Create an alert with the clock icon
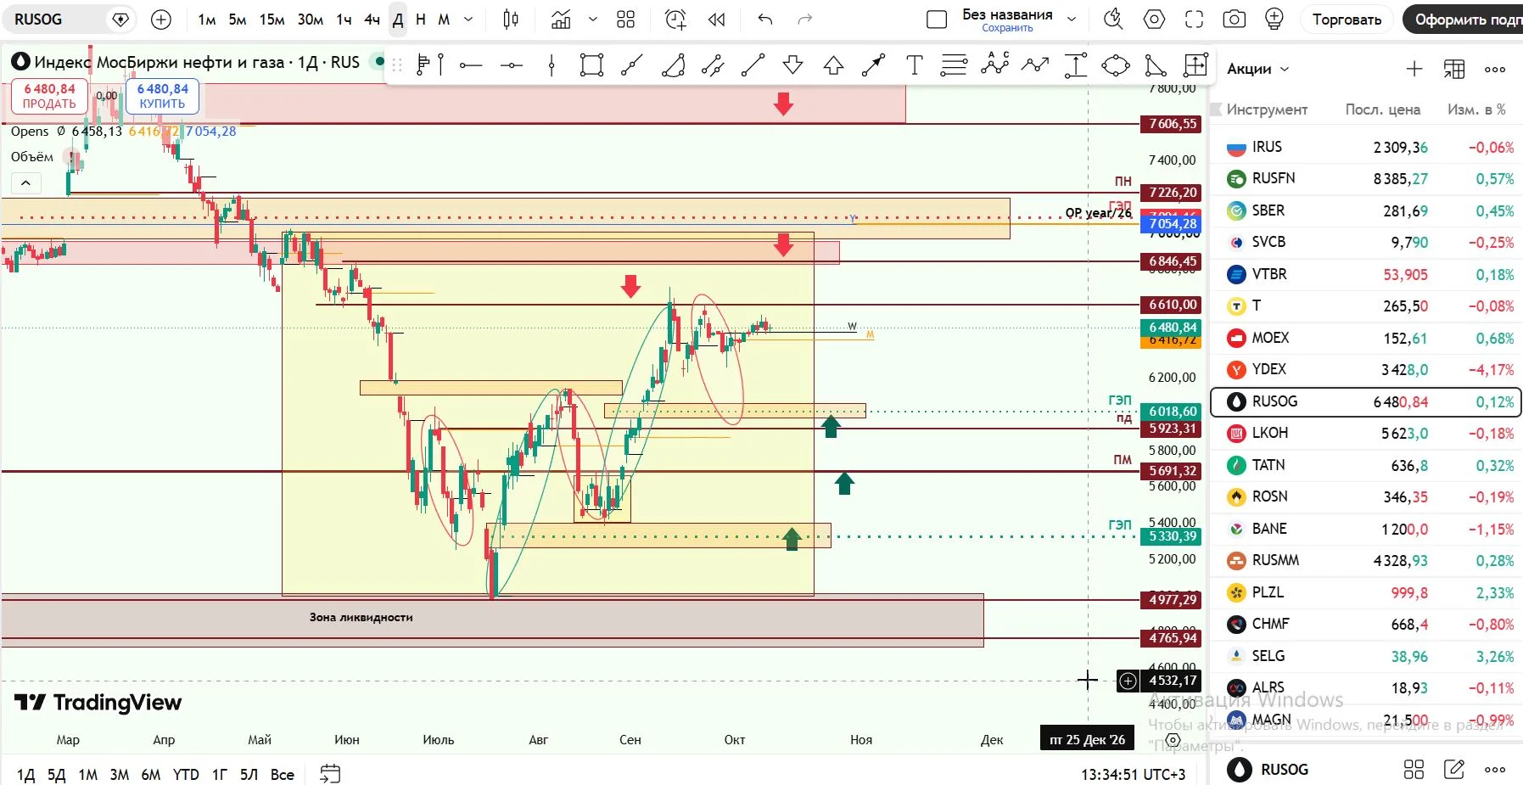The height and width of the screenshot is (785, 1523). 675,20
